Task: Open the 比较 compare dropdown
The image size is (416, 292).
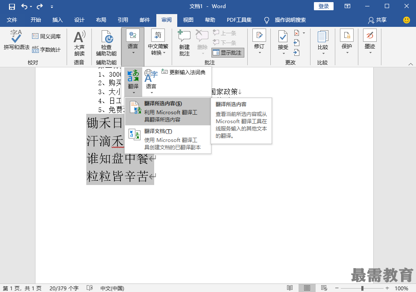Action: pos(323,42)
